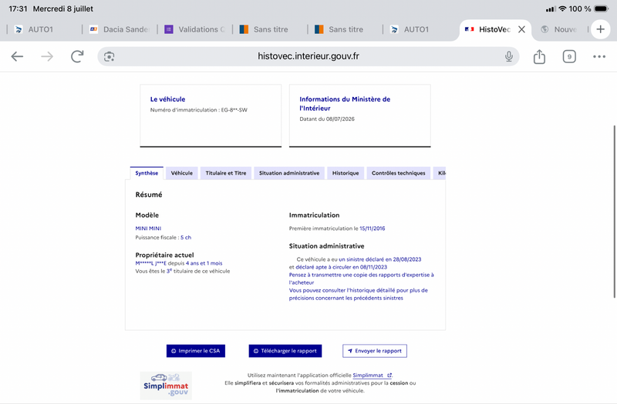Add a new tab with plus icon

coord(600,29)
